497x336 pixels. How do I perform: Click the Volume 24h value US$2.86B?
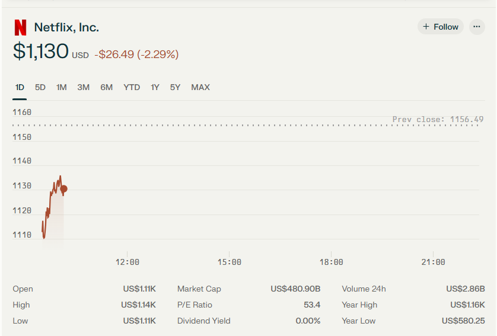[x=466, y=289]
